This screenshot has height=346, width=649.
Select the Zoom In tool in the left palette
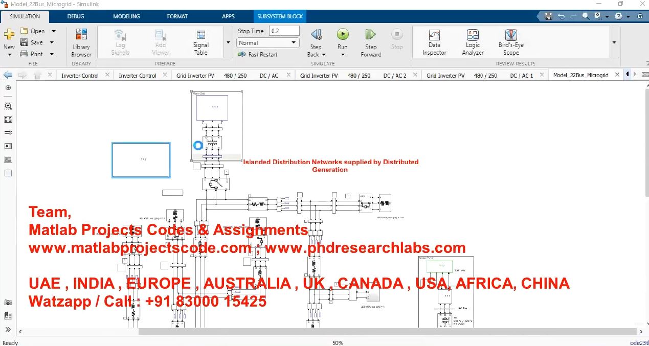tap(8, 106)
